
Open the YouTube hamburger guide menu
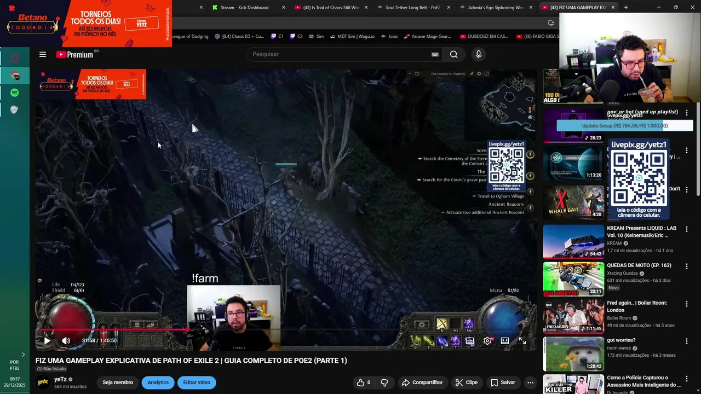[x=43, y=54]
